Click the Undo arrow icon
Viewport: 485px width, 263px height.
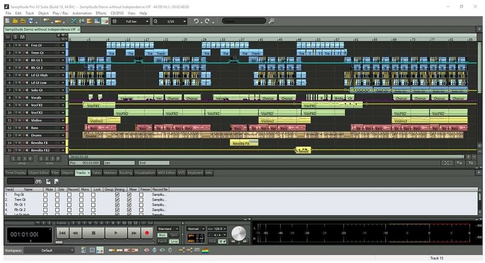click(196, 21)
